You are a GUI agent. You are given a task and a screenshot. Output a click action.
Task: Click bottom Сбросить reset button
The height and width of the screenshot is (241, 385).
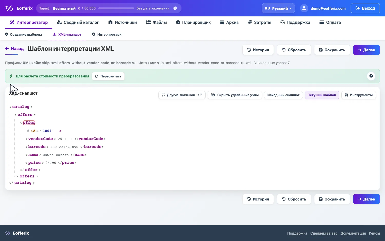(294, 199)
